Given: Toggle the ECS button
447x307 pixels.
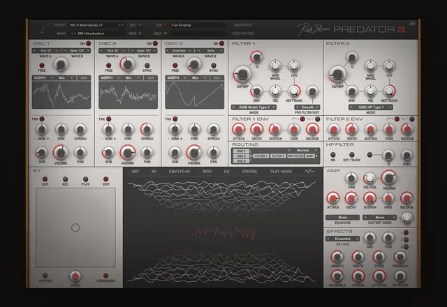Looking at the screenshot, I should [166, 25].
